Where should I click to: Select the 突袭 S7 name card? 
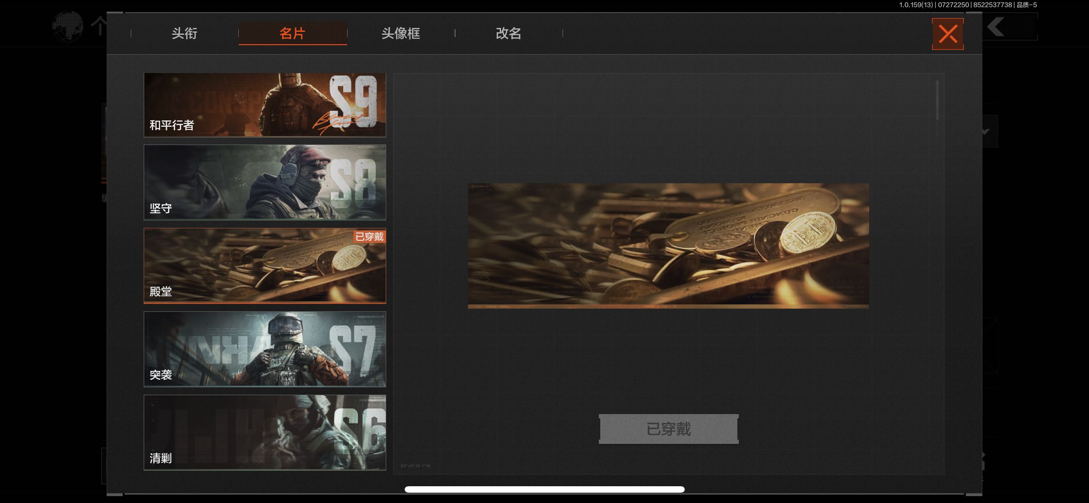[x=265, y=349]
